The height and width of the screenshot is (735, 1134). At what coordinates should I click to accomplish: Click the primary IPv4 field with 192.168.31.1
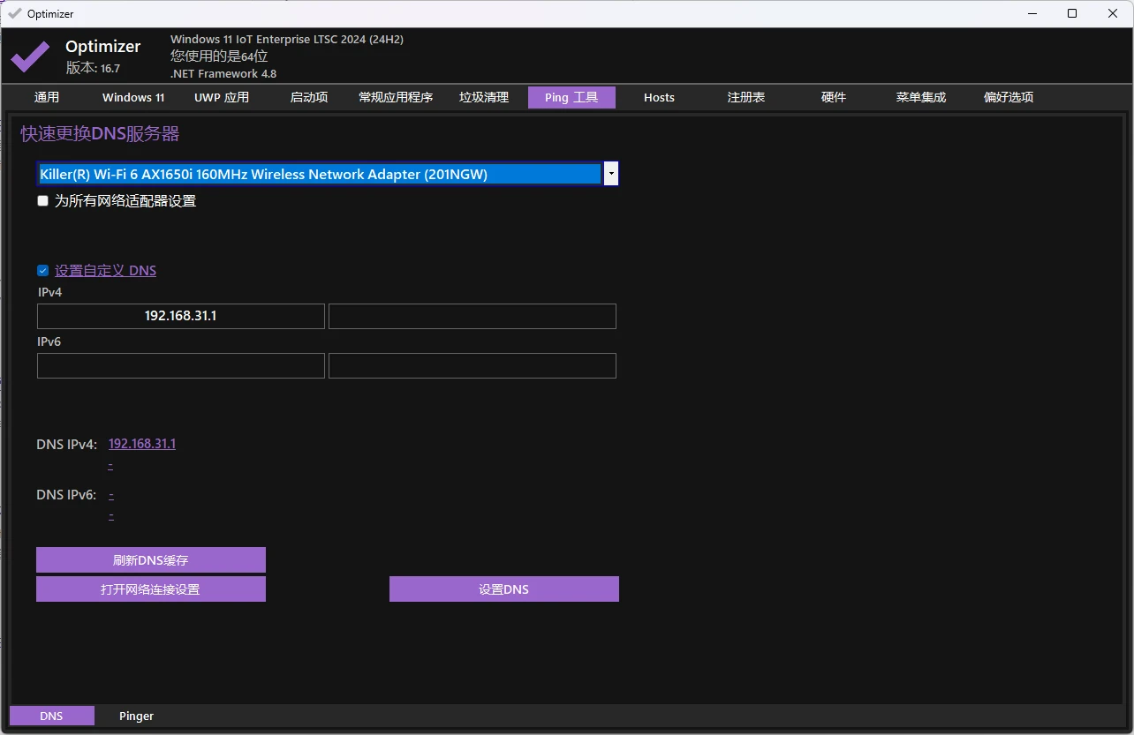click(181, 316)
